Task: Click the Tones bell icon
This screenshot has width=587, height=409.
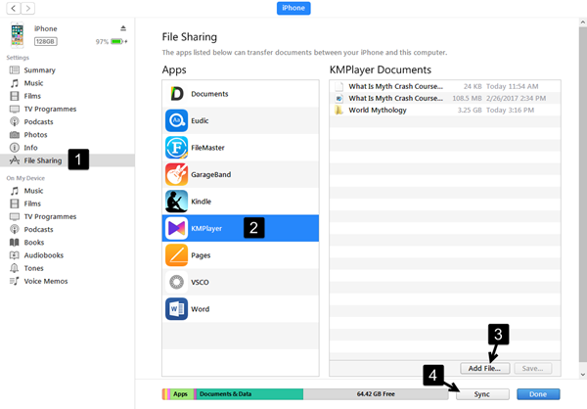Action: pyautogui.click(x=15, y=268)
